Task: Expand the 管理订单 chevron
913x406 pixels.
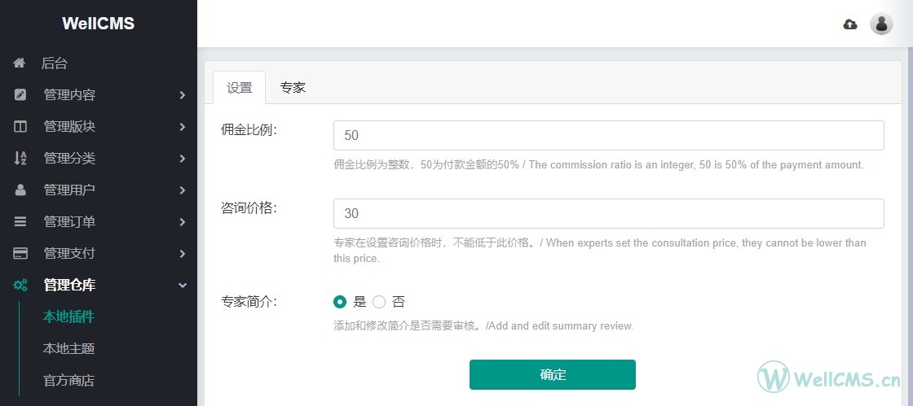Action: (x=183, y=221)
